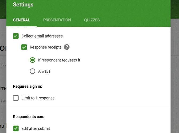Click the 'Collect email addresses' label text
This screenshot has height=133, width=179.
pyautogui.click(x=42, y=36)
